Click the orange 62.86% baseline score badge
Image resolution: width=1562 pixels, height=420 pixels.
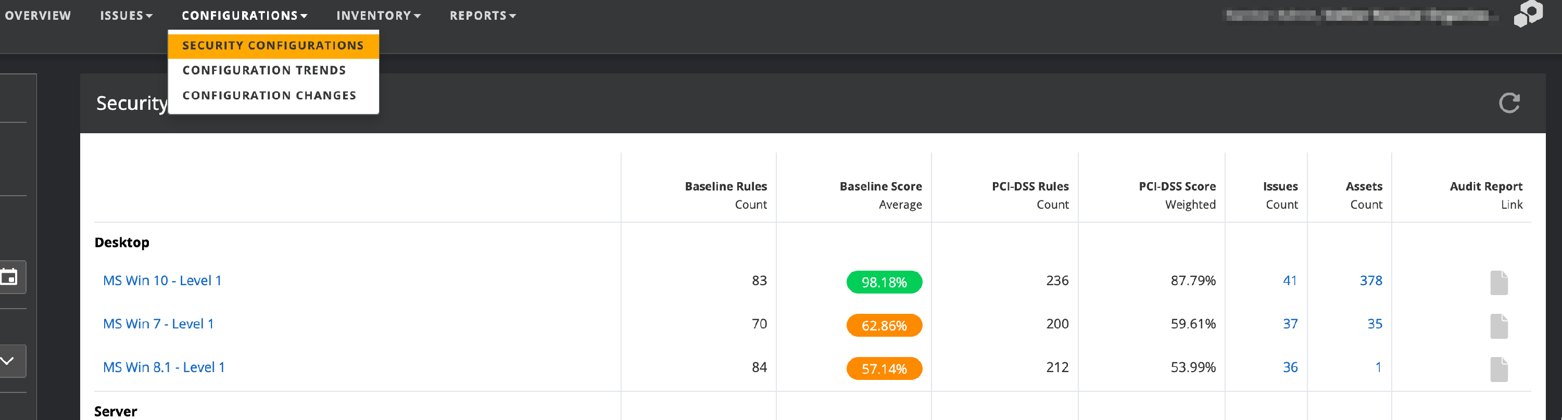point(884,325)
